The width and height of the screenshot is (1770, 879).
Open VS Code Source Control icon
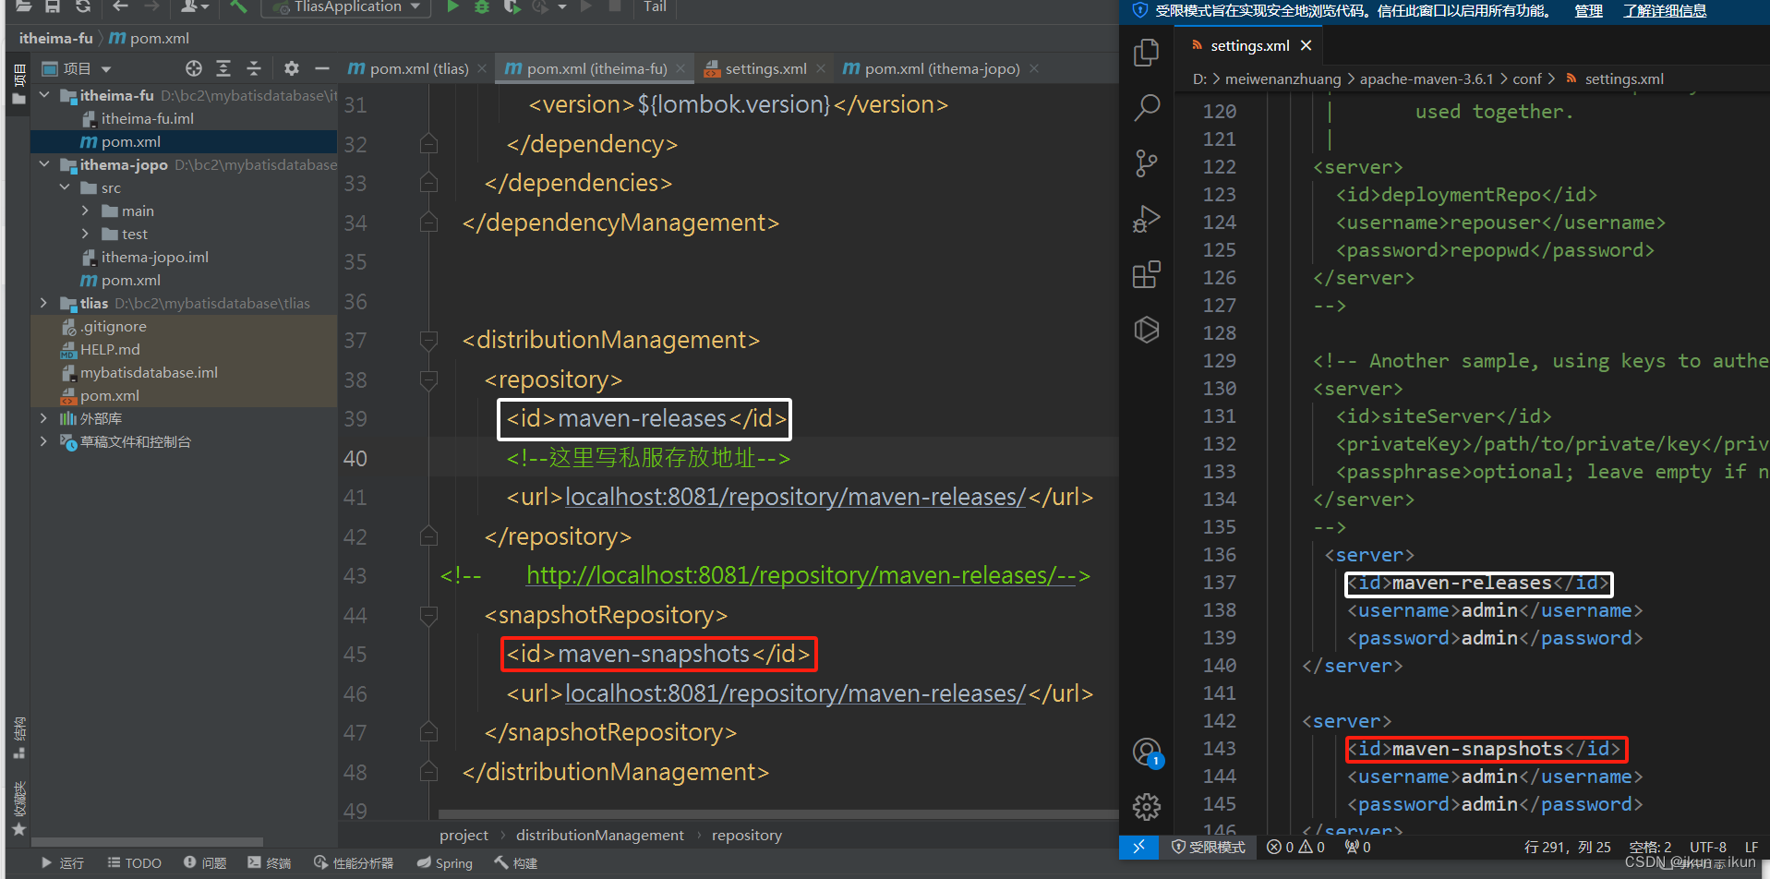pyautogui.click(x=1147, y=163)
